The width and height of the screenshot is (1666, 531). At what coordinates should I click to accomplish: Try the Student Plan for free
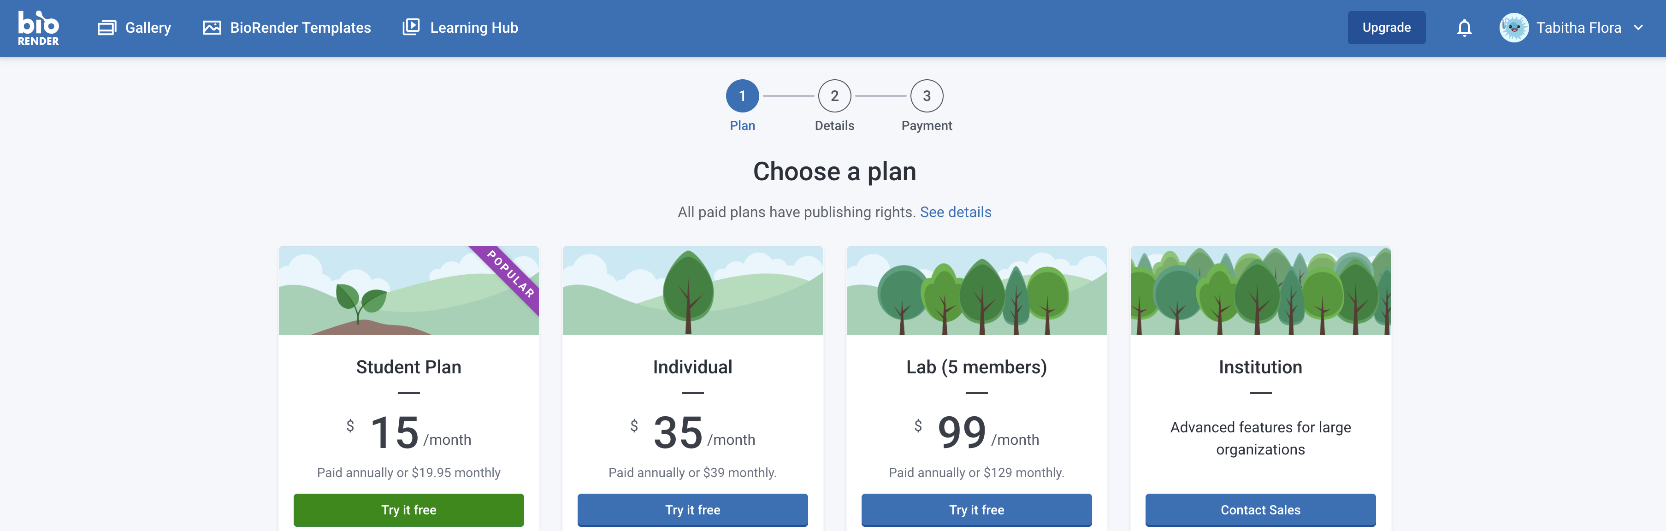[408, 510]
